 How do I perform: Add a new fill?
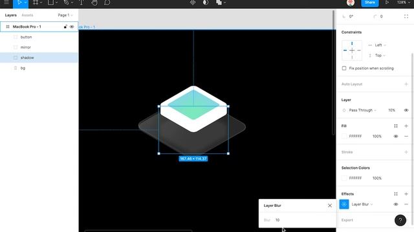[406, 126]
